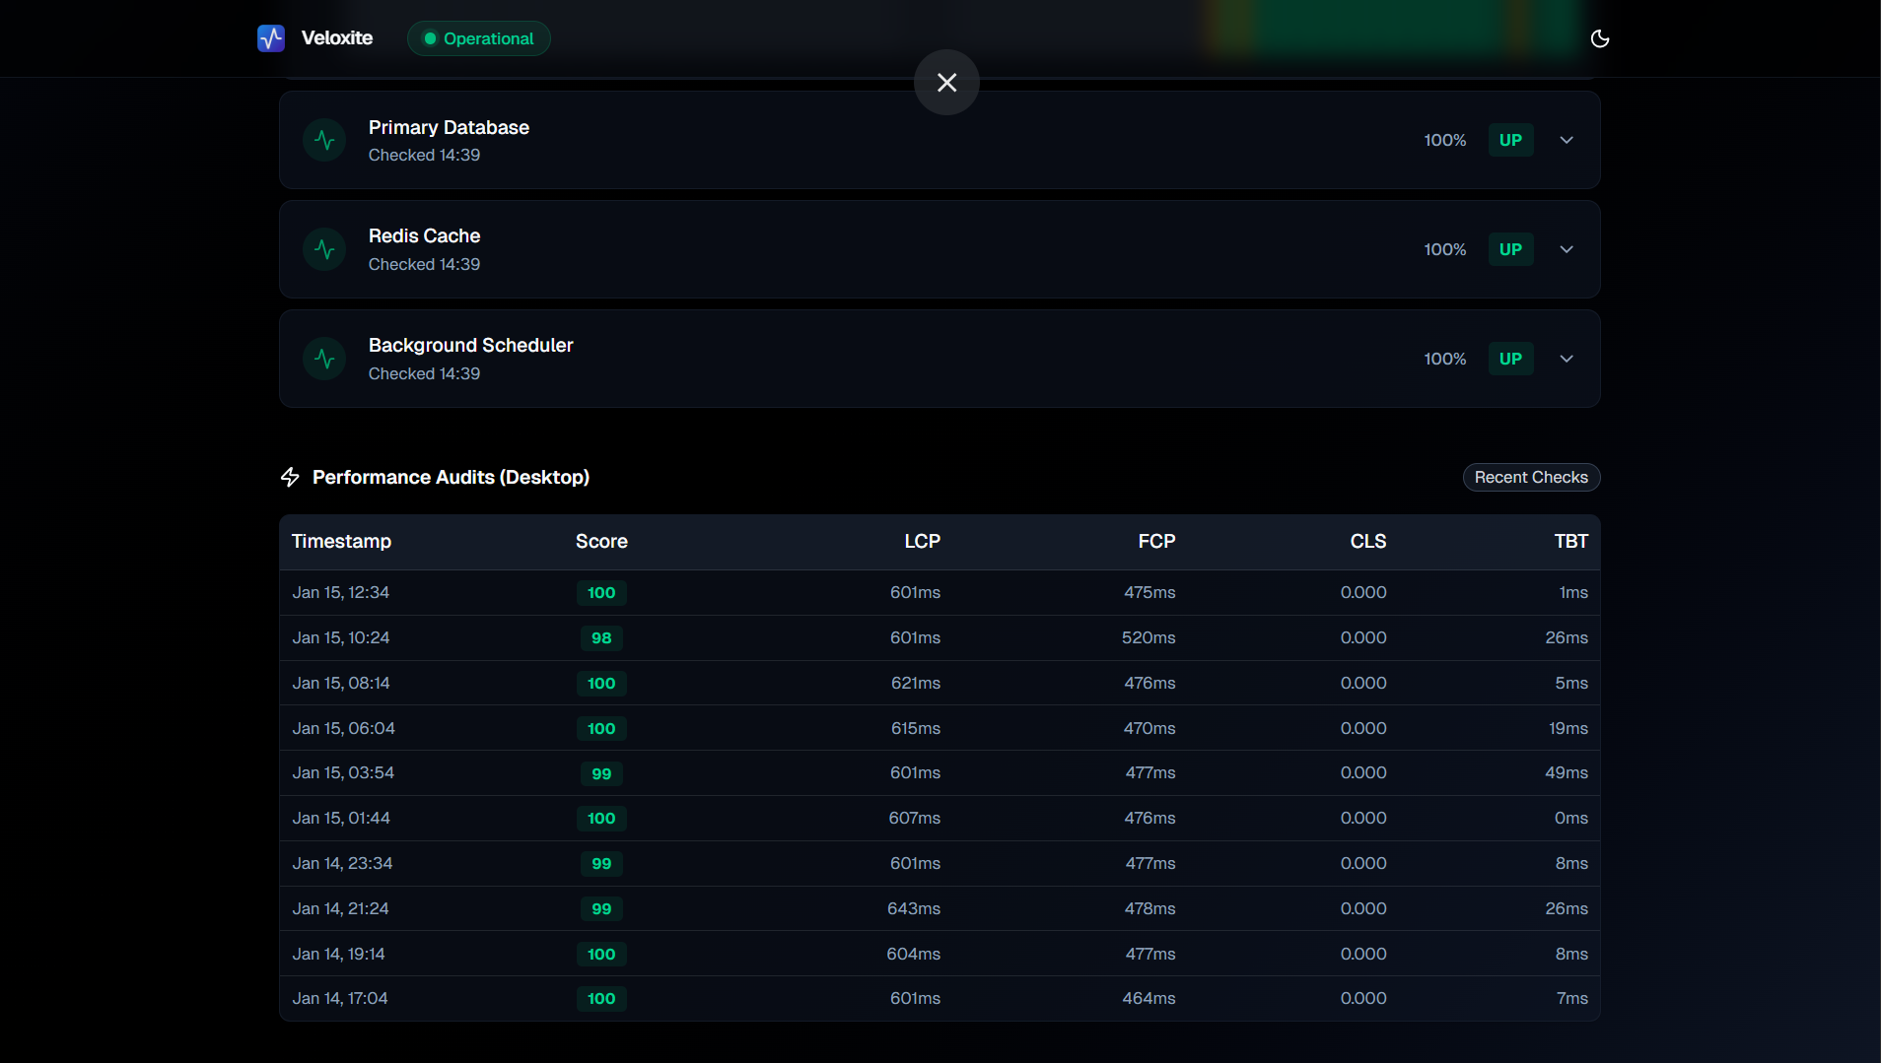Viewport: 1881px width, 1063px height.
Task: Click the 1ms TBT value
Action: (1573, 592)
